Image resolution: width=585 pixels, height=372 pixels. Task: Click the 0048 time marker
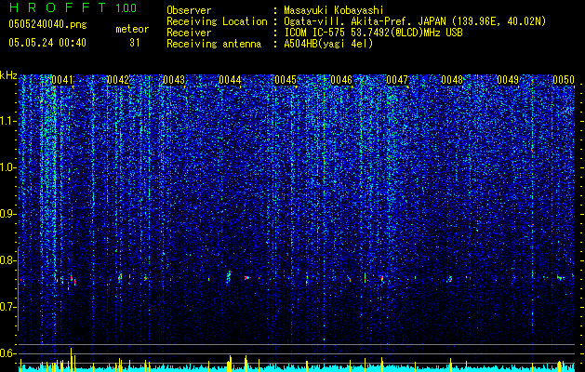[x=452, y=80]
